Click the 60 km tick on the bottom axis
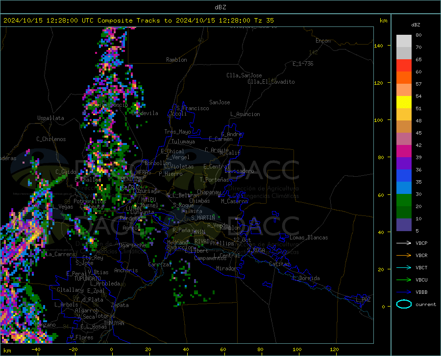441x356 pixels. 223,349
